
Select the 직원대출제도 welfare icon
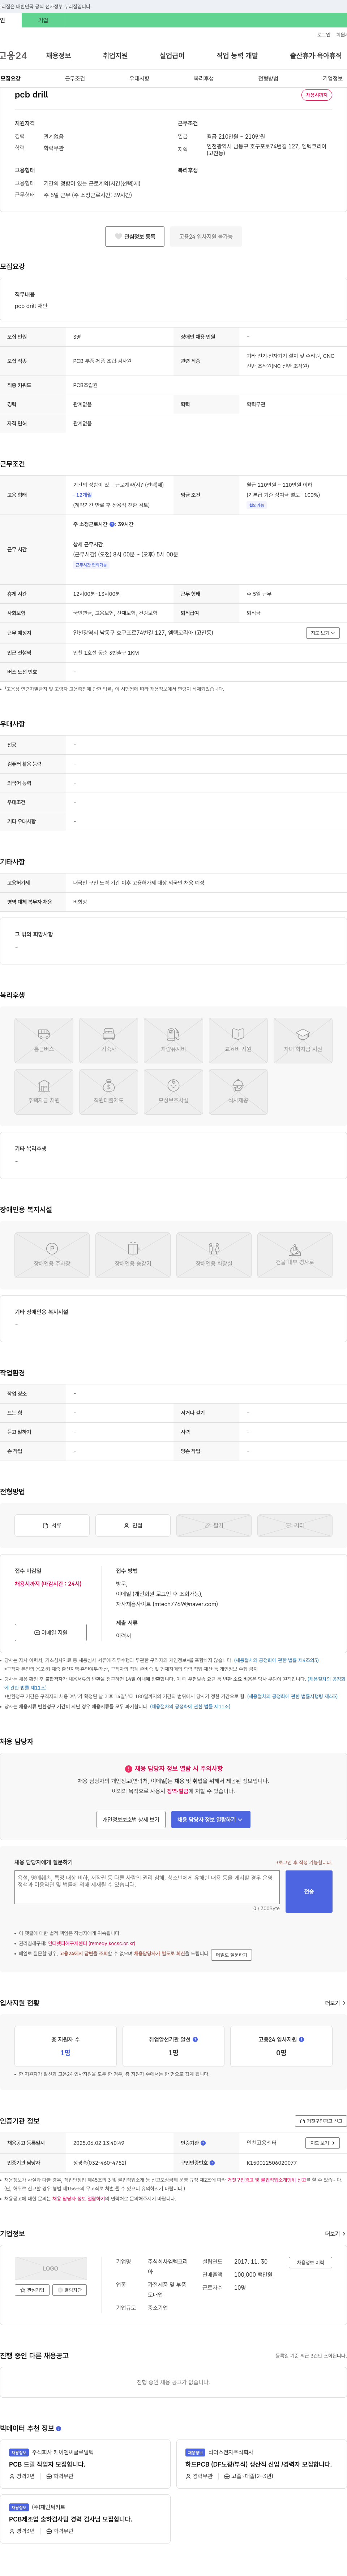109,1092
